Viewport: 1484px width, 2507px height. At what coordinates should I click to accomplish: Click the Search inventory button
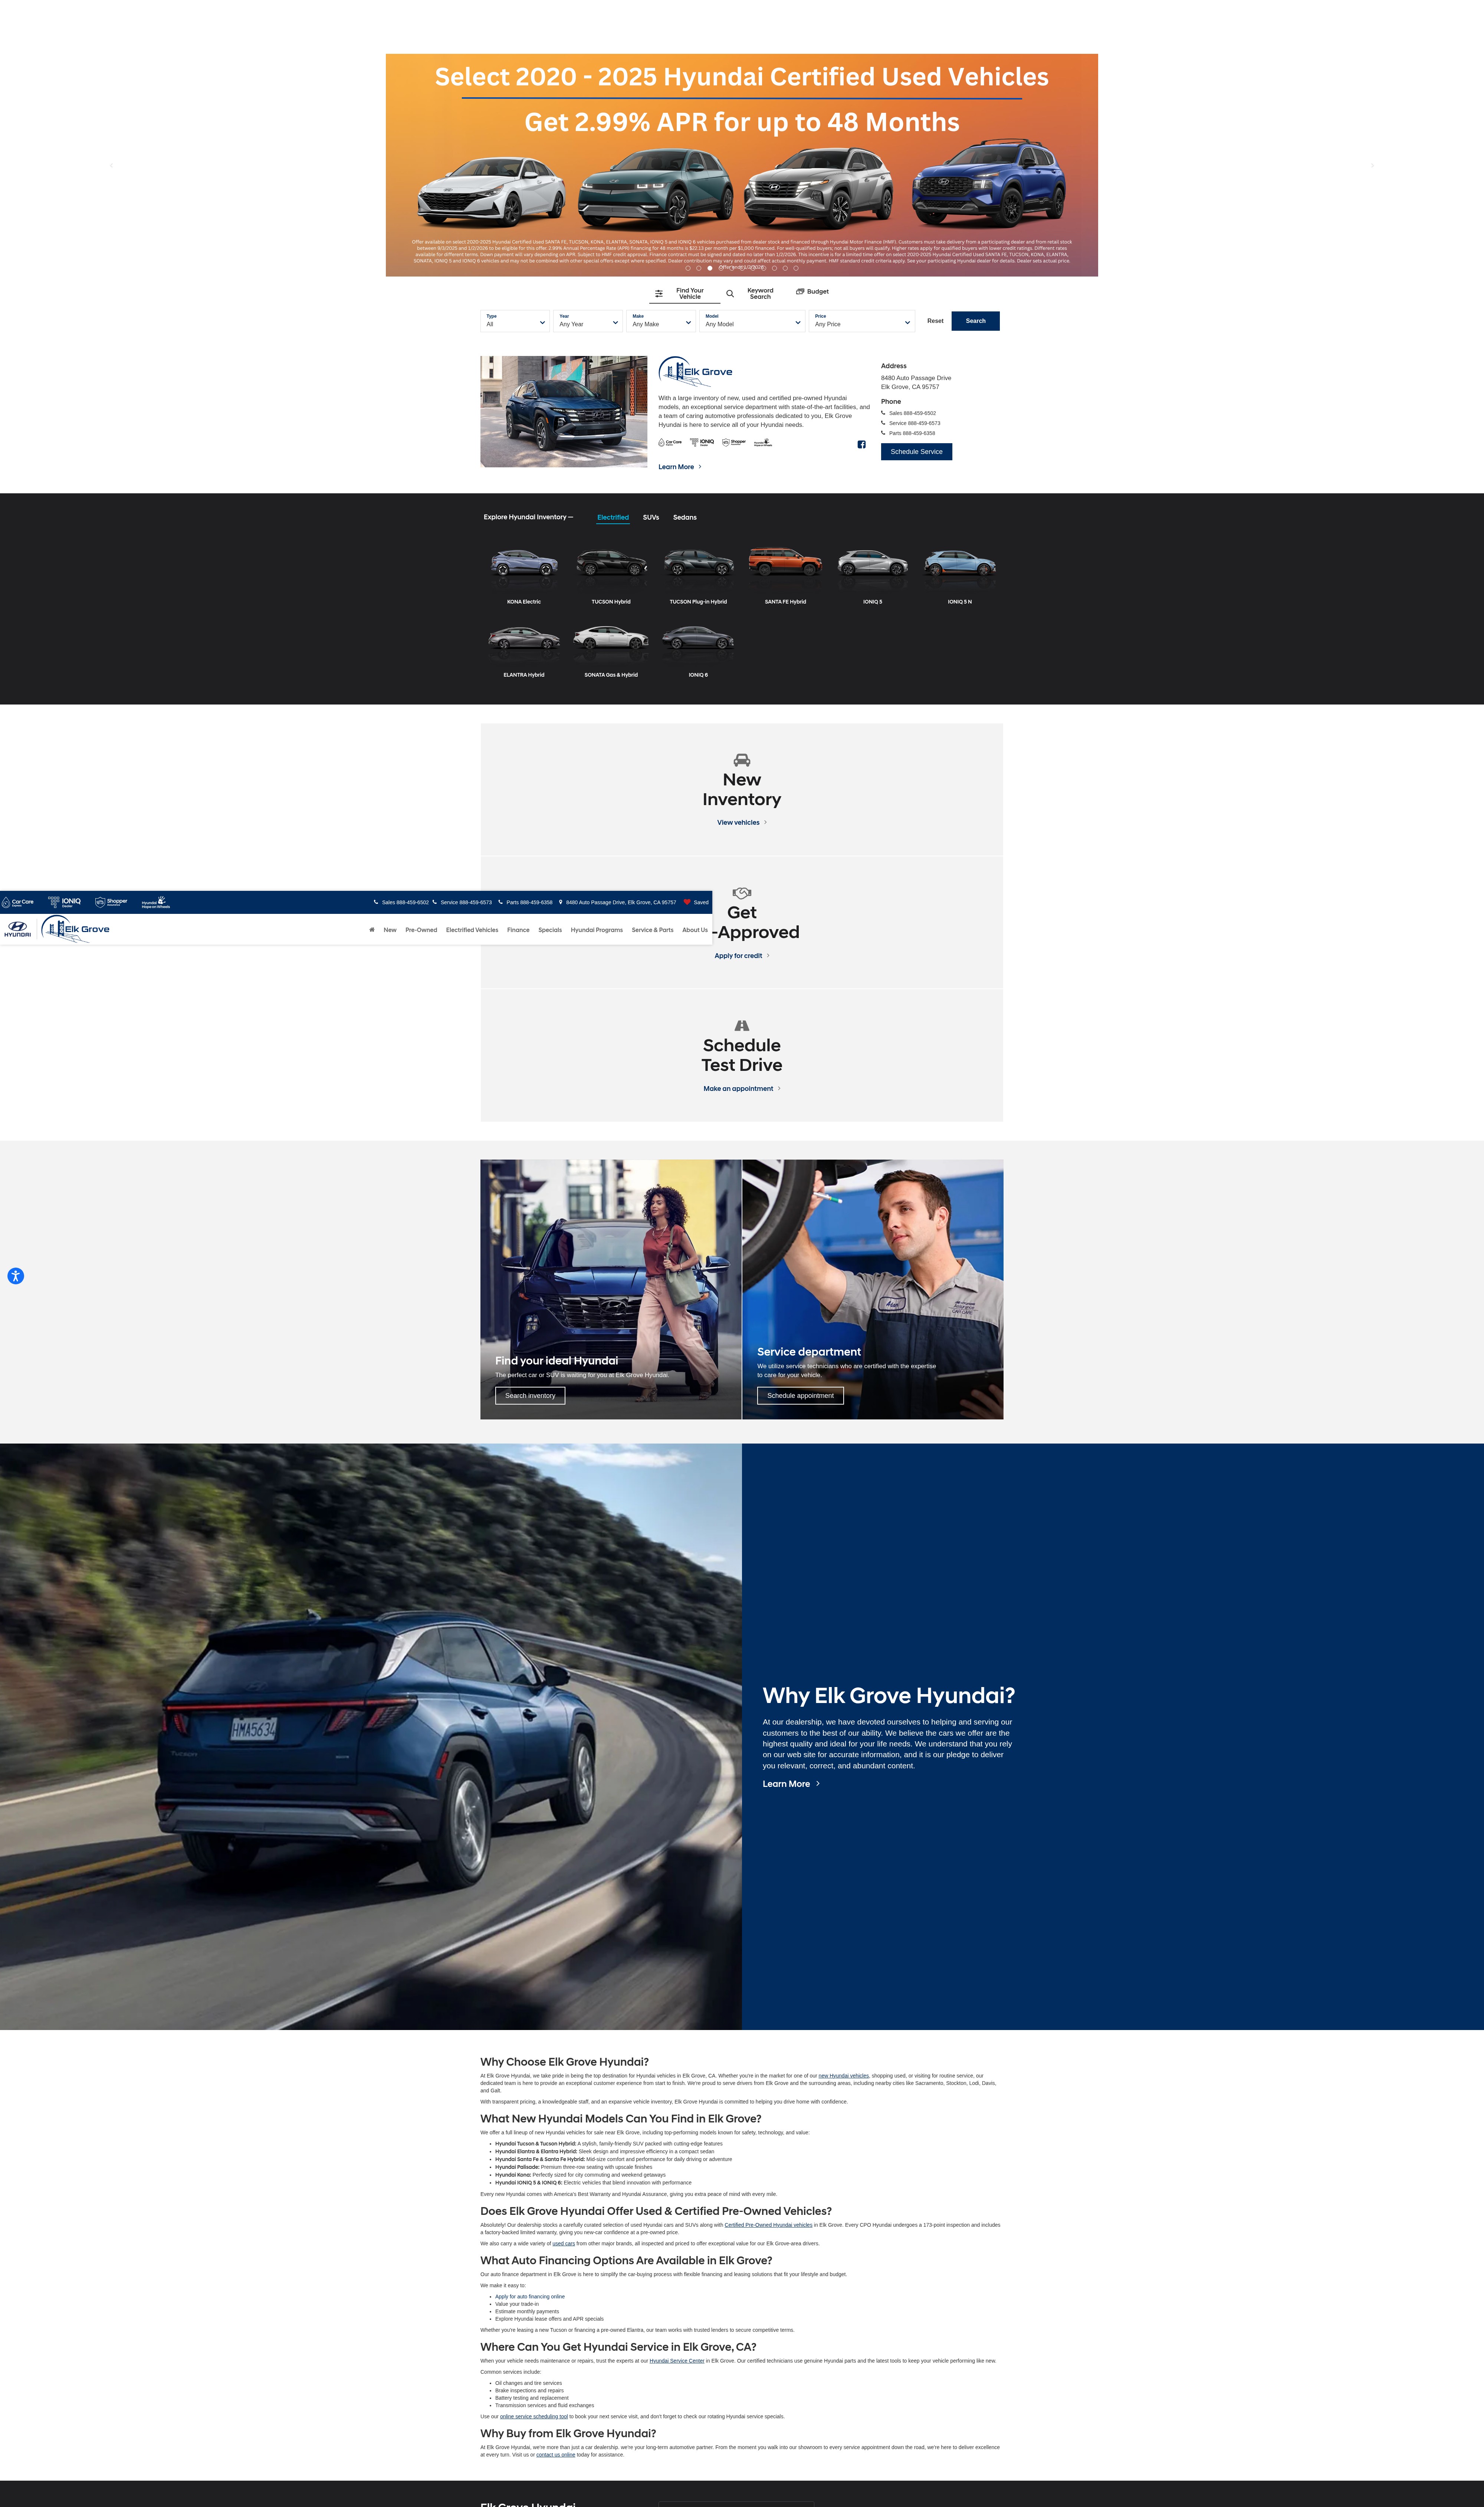pos(530,1396)
